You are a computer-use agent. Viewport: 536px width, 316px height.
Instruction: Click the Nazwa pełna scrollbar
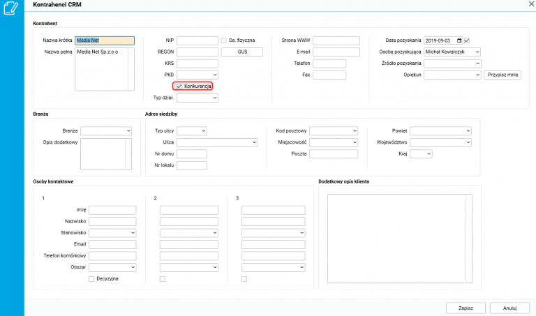click(x=131, y=69)
